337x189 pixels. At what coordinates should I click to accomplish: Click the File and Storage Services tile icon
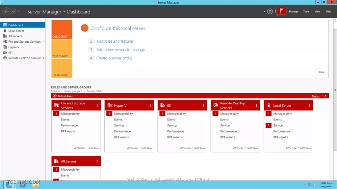click(56, 105)
